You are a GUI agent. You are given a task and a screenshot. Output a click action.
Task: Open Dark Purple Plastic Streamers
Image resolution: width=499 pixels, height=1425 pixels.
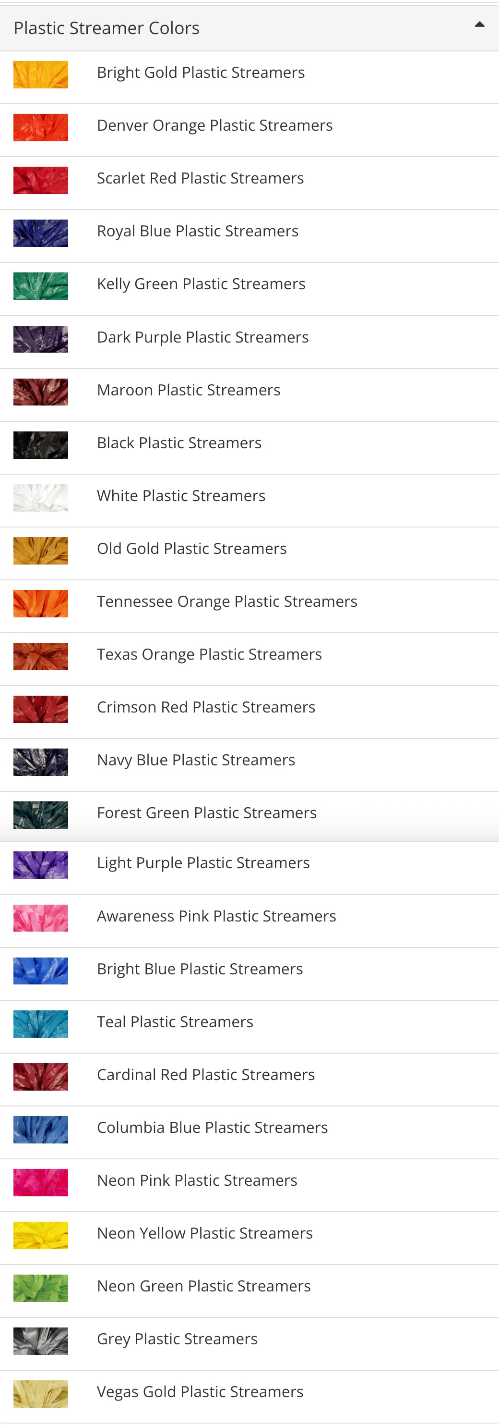(202, 337)
